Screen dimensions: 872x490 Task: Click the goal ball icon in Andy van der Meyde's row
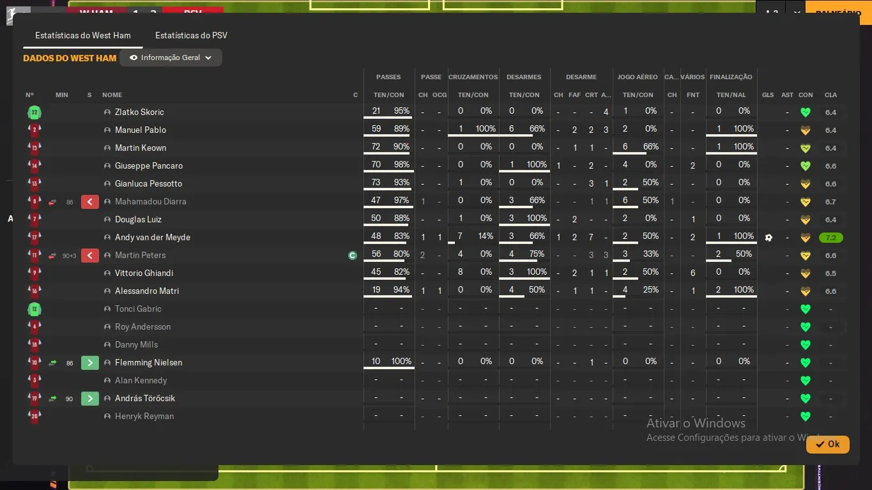[768, 238]
